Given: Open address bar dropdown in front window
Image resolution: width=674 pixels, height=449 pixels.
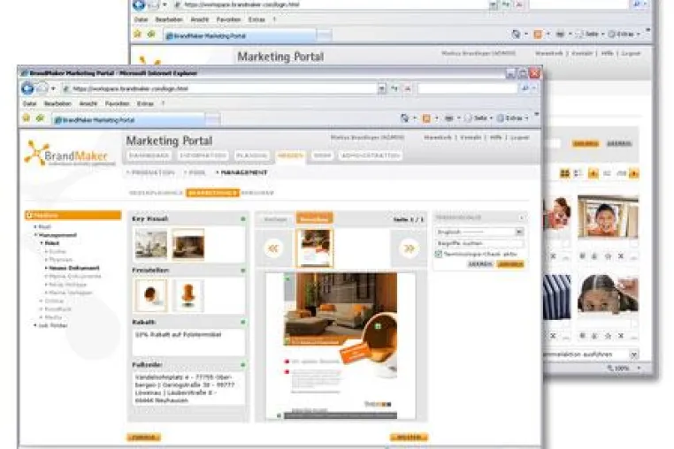Looking at the screenshot, I should pyautogui.click(x=381, y=88).
